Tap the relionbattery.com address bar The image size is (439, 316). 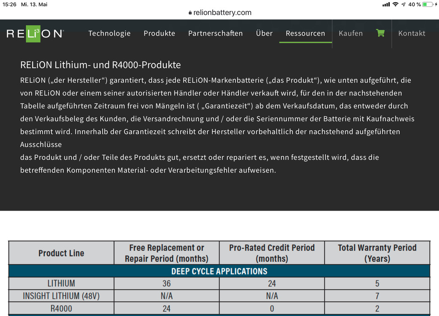coord(220,12)
